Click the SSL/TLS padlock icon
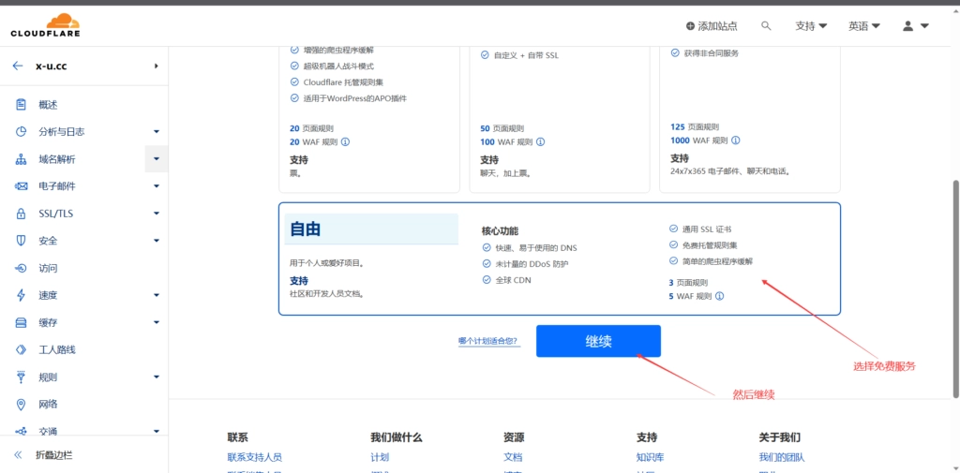This screenshot has height=473, width=960. (21, 214)
